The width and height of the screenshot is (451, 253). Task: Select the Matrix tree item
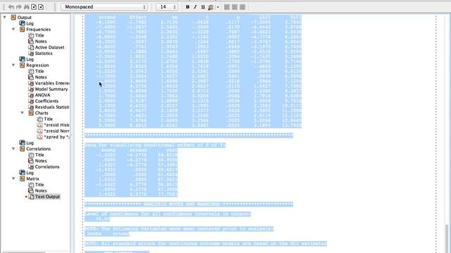pos(32,179)
